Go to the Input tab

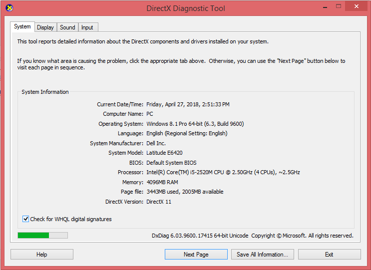tap(87, 27)
